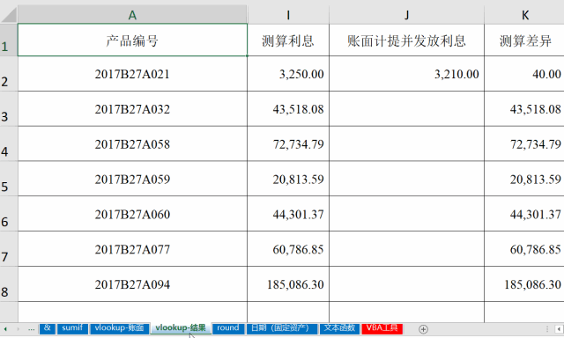Screen dimensions: 564x338
Task: Select row 1 header
Action: click(9, 40)
